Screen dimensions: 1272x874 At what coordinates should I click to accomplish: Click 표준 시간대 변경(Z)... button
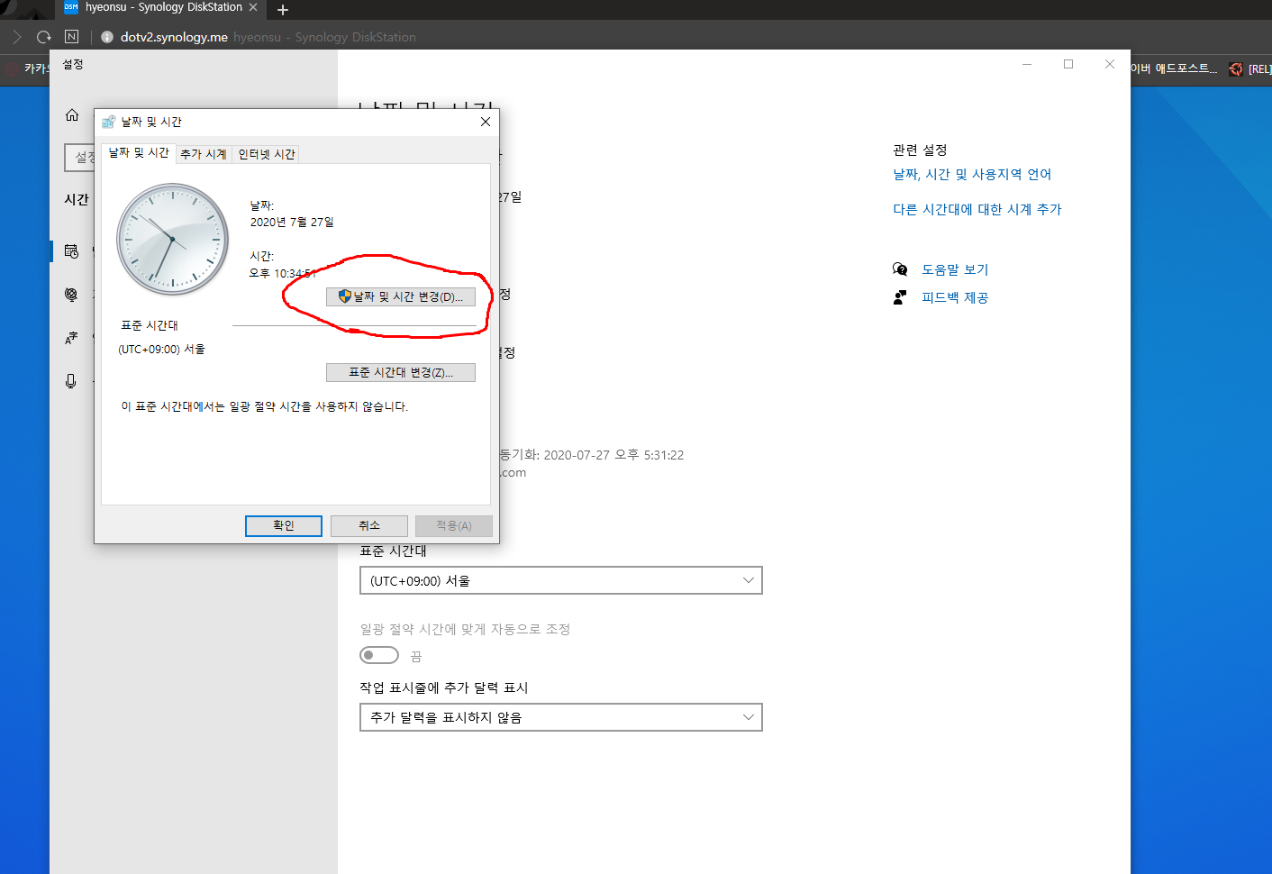(401, 372)
